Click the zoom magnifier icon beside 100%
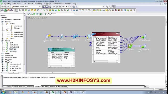 coord(60,7)
